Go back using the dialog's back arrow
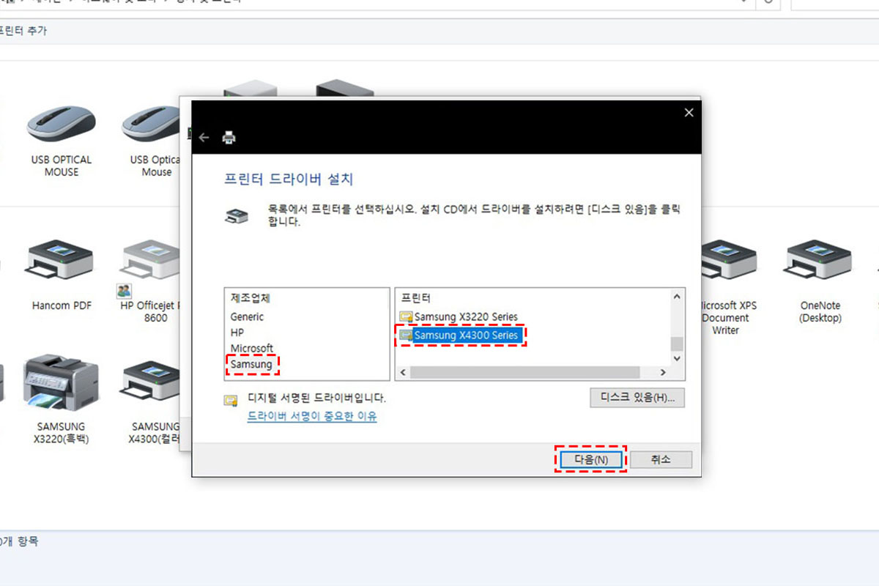This screenshot has width=879, height=586. [204, 137]
